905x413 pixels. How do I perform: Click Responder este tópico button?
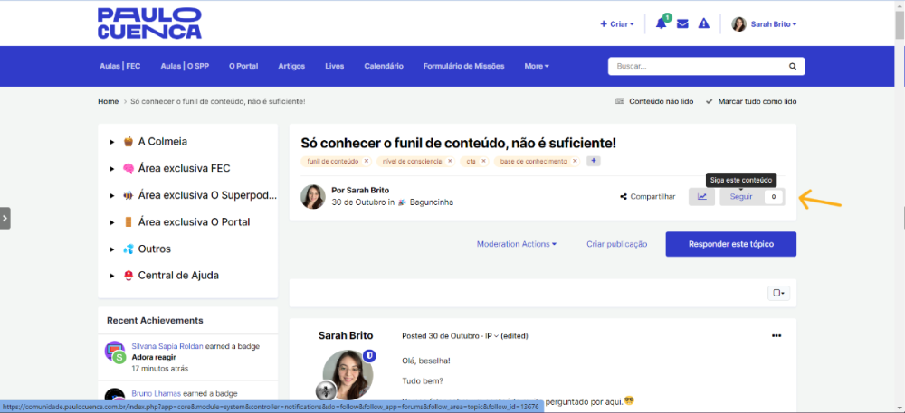[731, 244]
